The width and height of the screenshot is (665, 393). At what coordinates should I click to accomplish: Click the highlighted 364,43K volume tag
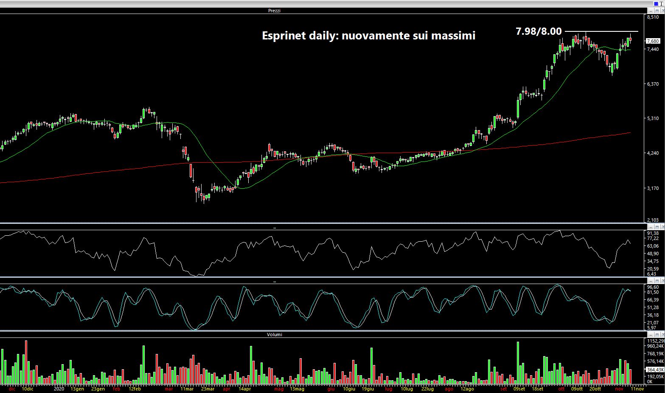[x=654, y=370]
